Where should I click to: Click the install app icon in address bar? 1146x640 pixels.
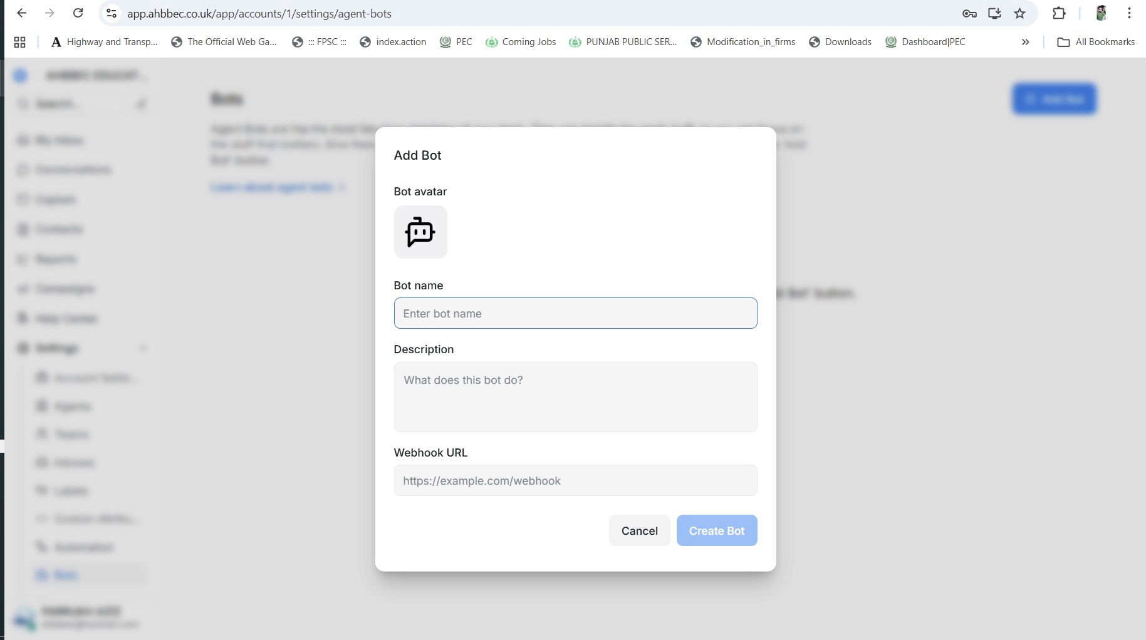[994, 13]
